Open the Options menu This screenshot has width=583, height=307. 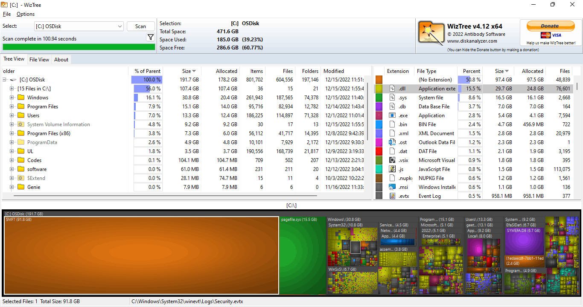[x=26, y=14]
